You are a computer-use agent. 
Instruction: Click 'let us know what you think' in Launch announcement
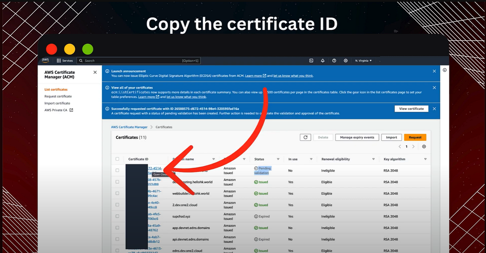(293, 76)
